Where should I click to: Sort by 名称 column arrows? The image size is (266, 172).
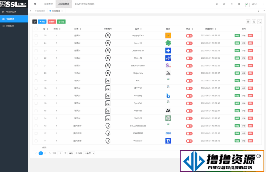pos(141,29)
